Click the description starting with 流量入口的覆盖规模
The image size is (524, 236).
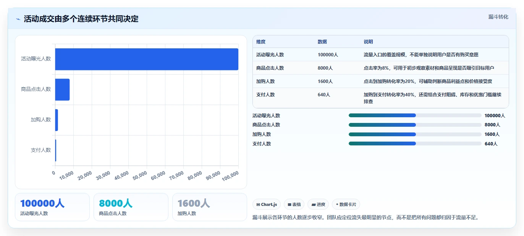421,54
